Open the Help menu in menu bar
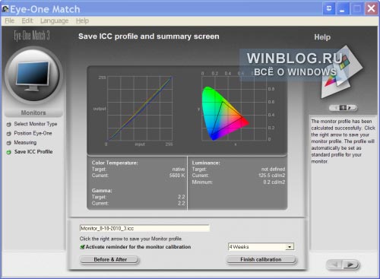Image resolution: width=380 pixels, height=279 pixels. tap(82, 21)
